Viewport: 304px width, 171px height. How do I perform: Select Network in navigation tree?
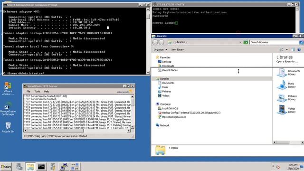pyautogui.click(x=165, y=125)
